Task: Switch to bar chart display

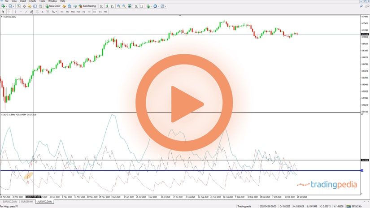Action: pyautogui.click(x=101, y=6)
